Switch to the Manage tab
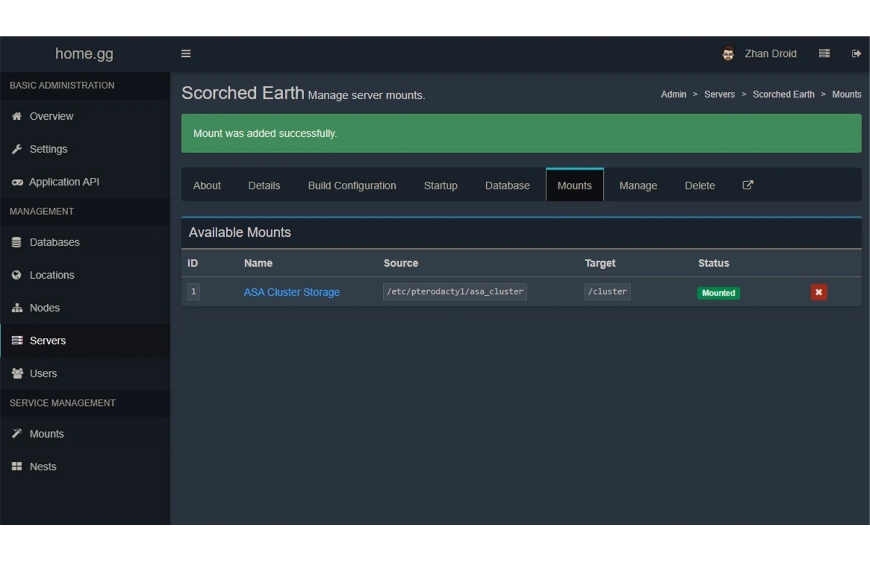Screen dimensions: 870x561 coord(637,186)
